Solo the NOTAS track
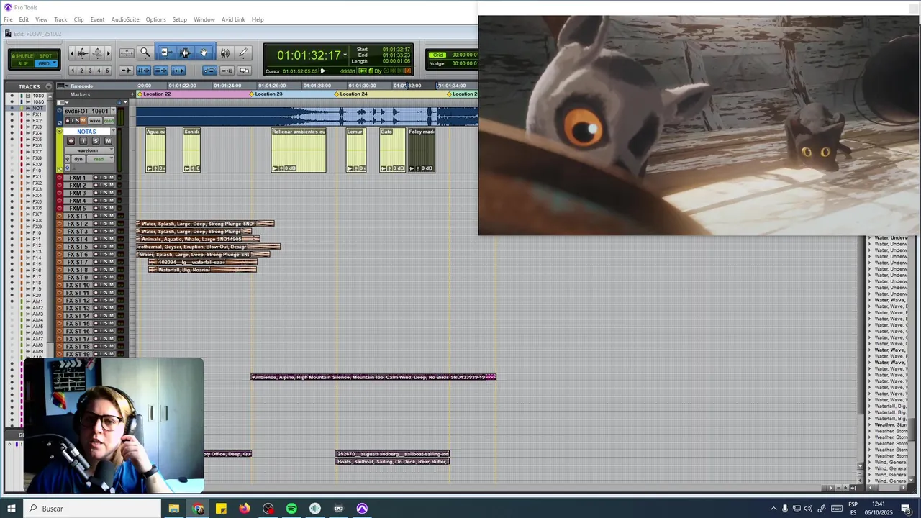Screen dimensions: 921x518 click(x=96, y=141)
